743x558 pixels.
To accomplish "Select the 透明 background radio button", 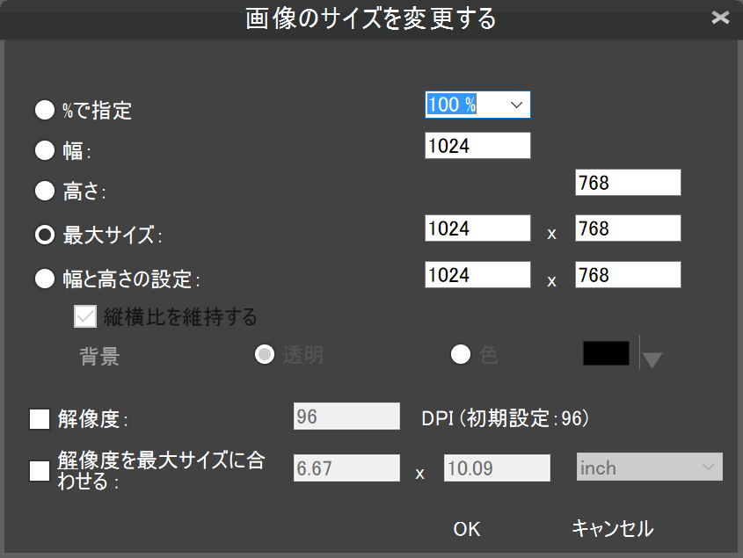I will pos(265,354).
